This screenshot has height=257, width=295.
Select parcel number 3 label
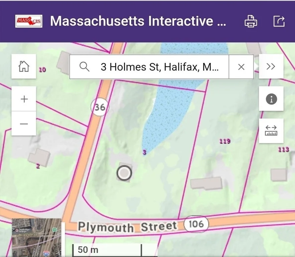pyautogui.click(x=144, y=152)
